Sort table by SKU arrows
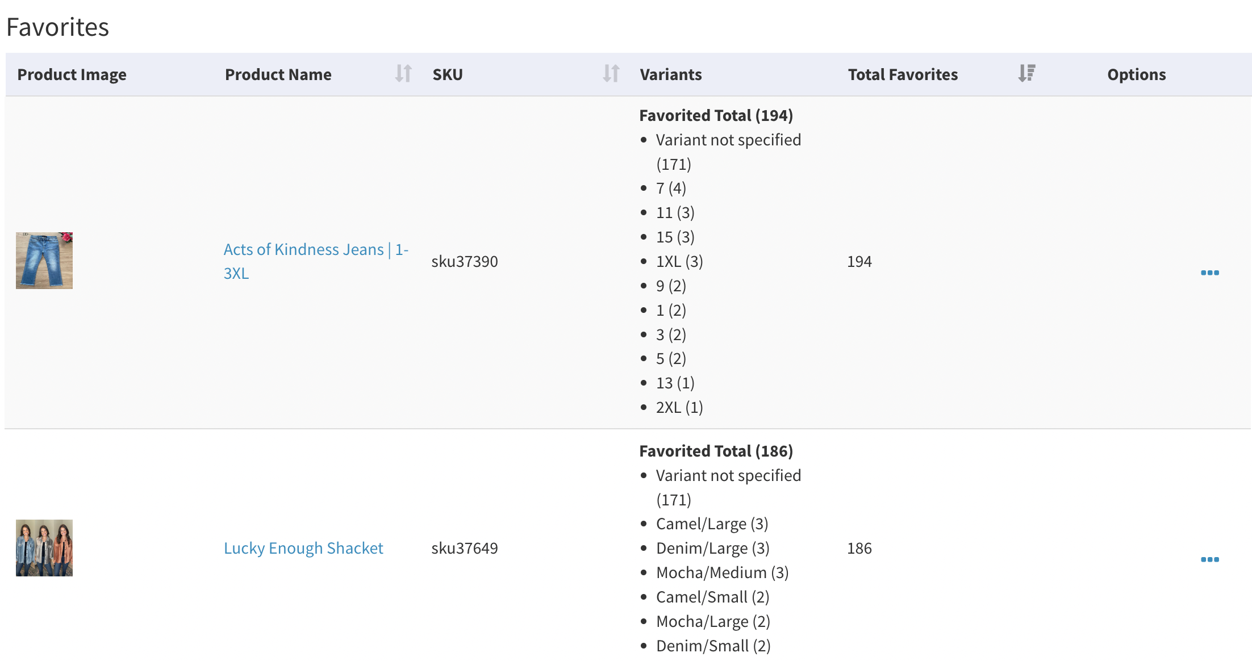 [611, 74]
